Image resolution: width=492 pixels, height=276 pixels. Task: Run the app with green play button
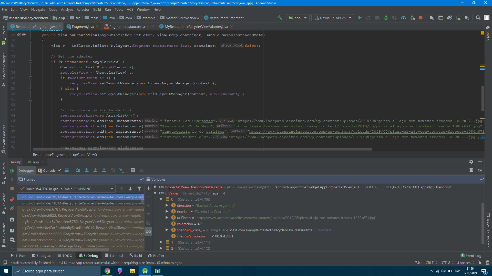tap(360, 18)
